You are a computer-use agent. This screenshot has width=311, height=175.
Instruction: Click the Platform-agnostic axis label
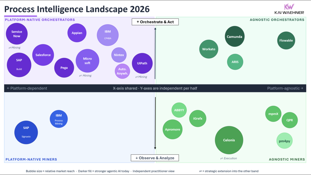[285, 88]
